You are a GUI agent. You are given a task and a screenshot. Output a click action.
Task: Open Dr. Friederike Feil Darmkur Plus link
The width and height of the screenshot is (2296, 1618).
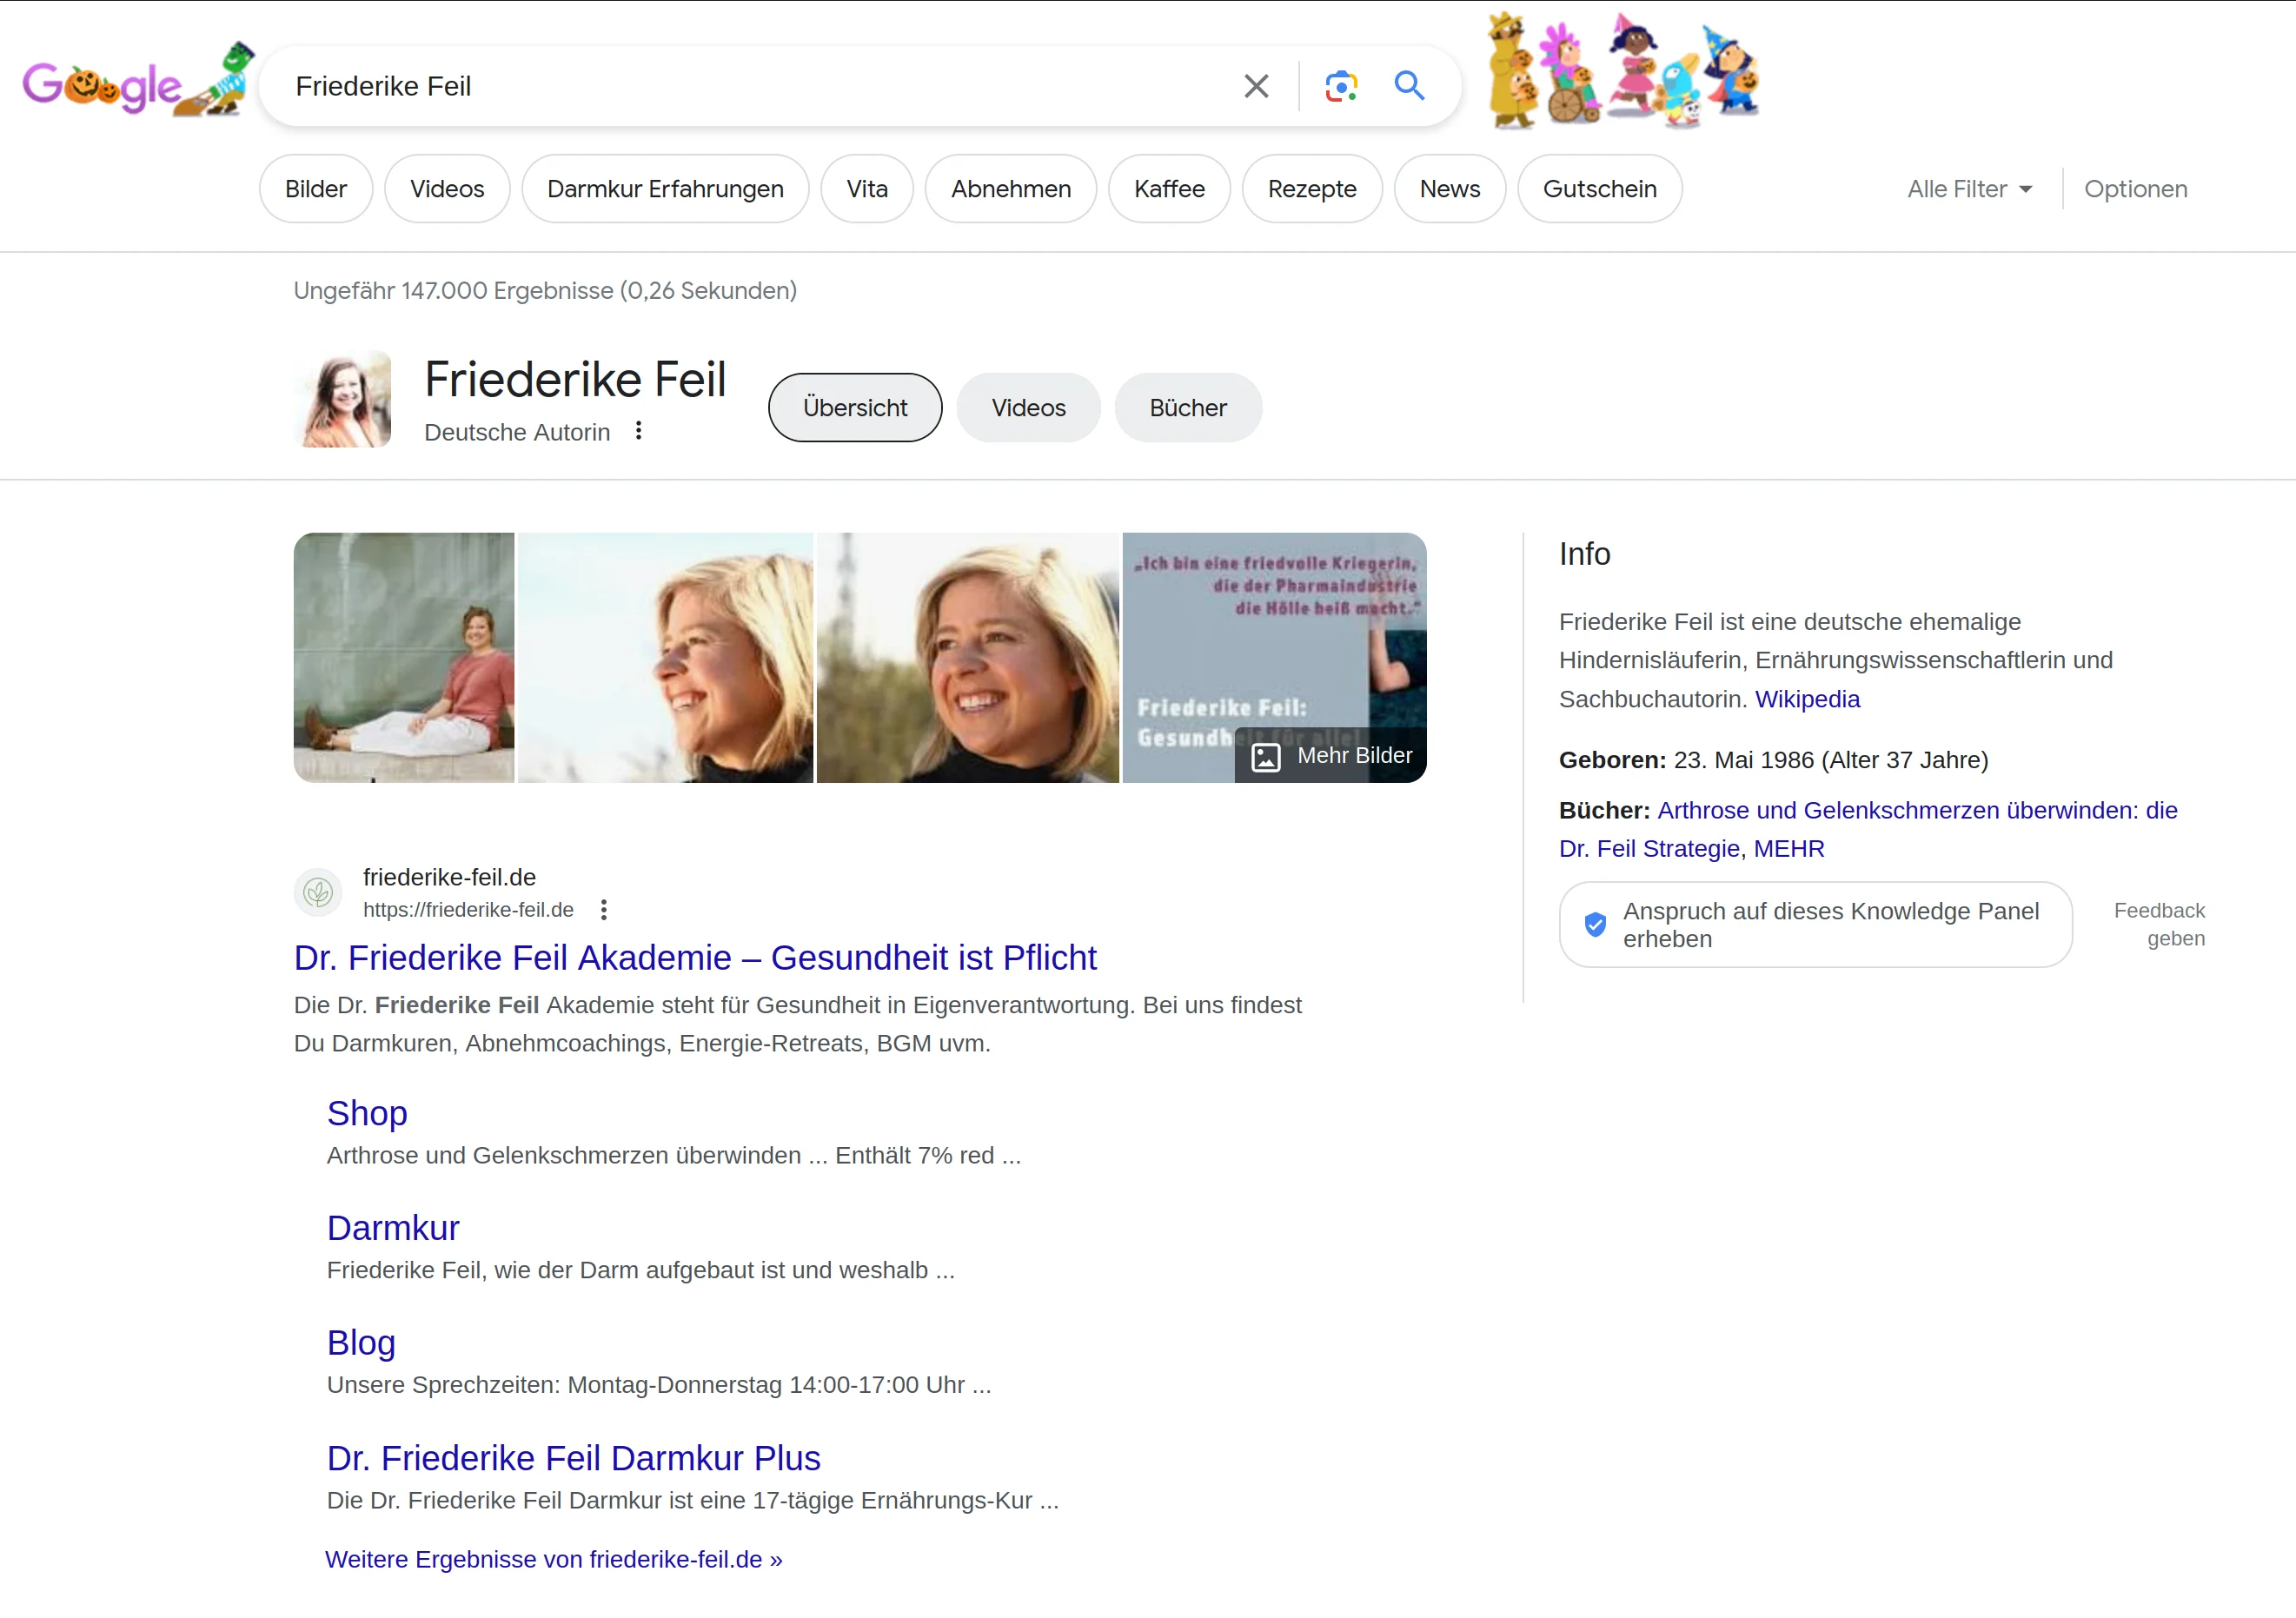pyautogui.click(x=574, y=1459)
